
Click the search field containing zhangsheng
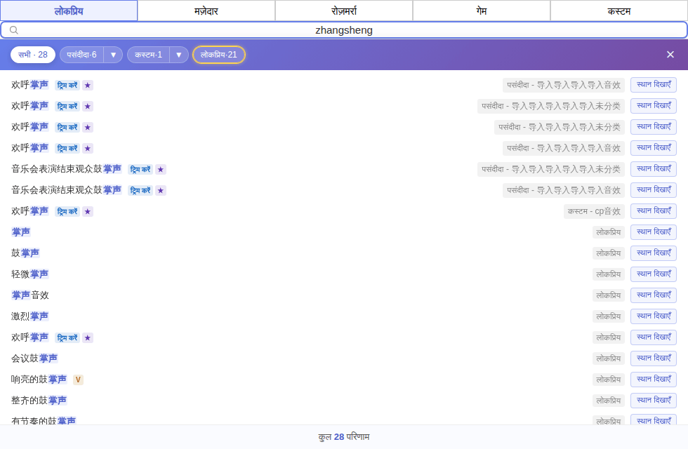(344, 29)
